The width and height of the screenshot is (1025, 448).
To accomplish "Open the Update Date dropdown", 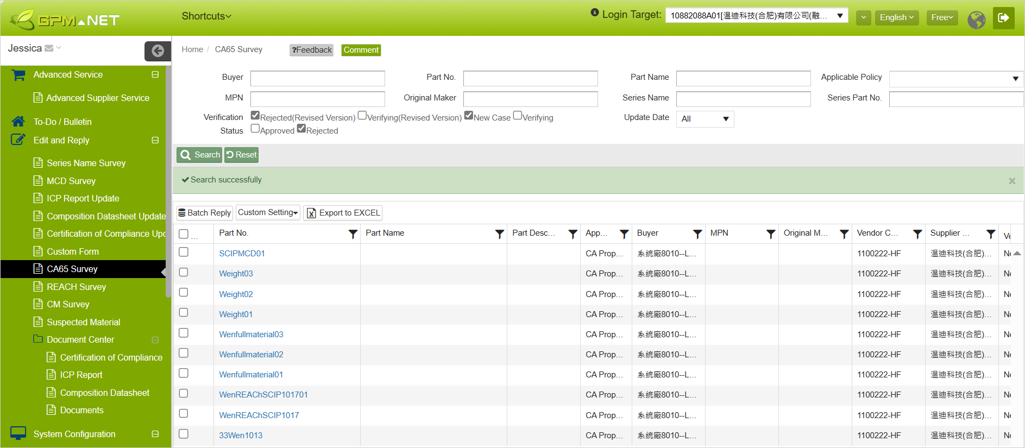I will [x=705, y=119].
